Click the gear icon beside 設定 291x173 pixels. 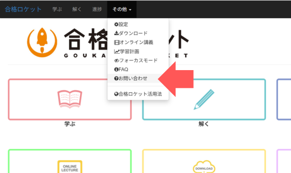[116, 24]
